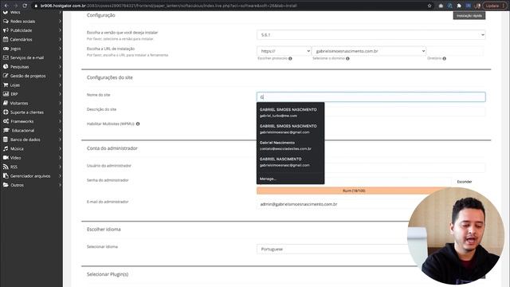Click info icon next to Escolher protocolo
This screenshot has height=287, width=510.
(x=290, y=58)
